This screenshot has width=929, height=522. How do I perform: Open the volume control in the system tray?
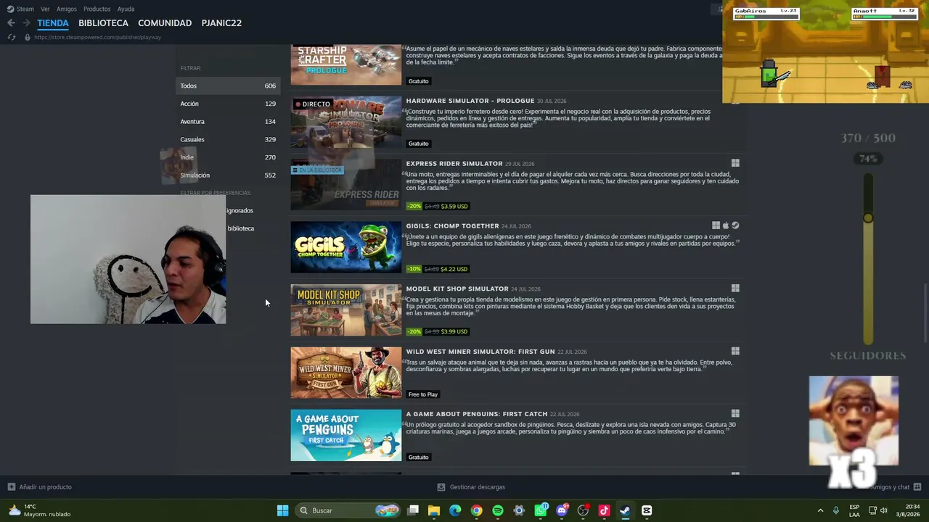click(884, 510)
